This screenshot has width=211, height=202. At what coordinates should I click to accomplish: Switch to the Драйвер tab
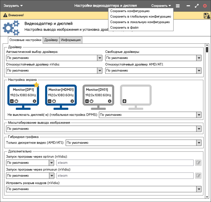51,40
